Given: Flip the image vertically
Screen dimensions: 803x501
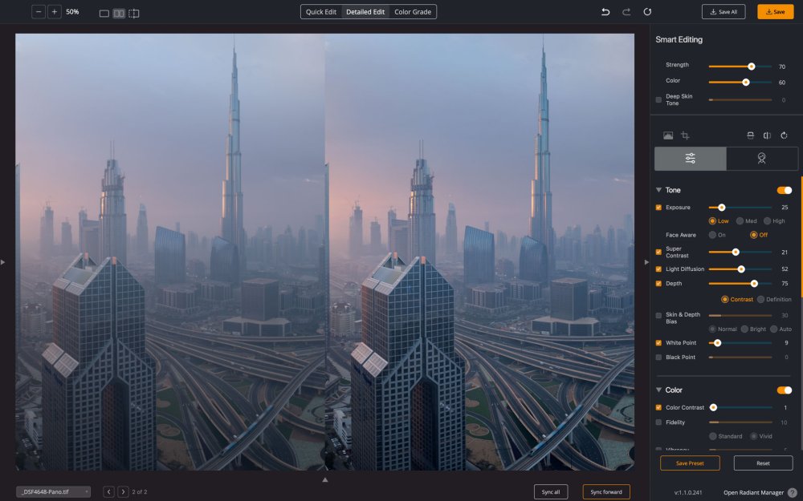Looking at the screenshot, I should tap(750, 135).
